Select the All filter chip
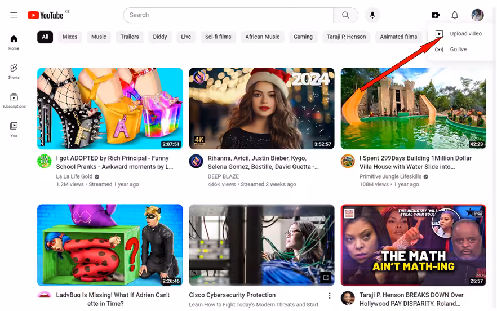The height and width of the screenshot is (311, 497). pyautogui.click(x=45, y=37)
